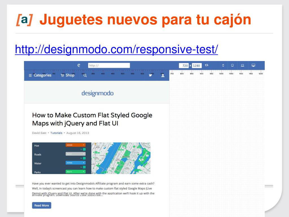Image resolution: width=289 pixels, height=217 pixels.
Task: Click the Read More button
Action: point(42,205)
